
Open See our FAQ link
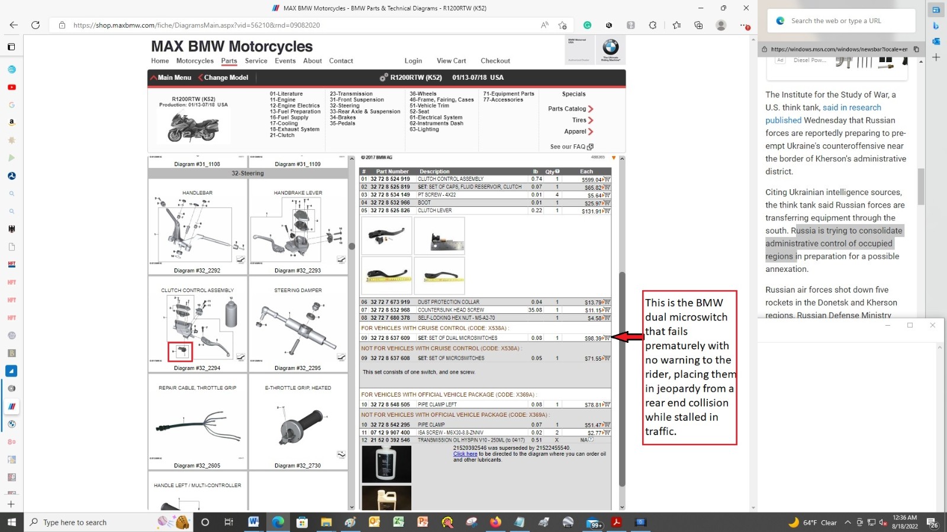pos(571,147)
